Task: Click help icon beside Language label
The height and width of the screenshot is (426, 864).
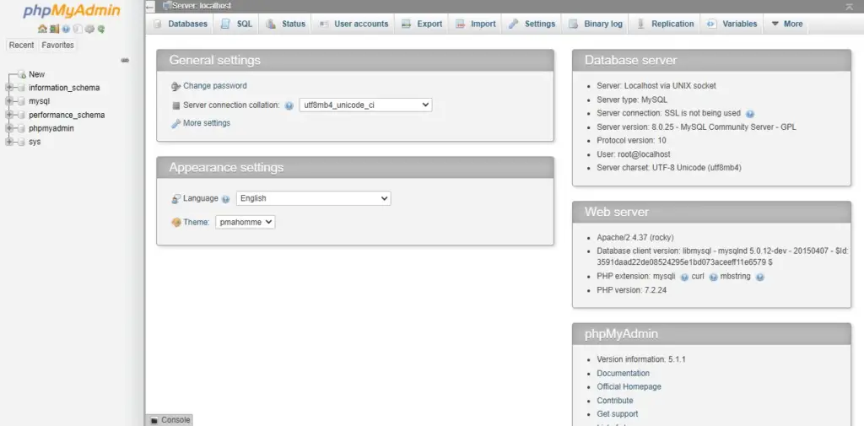Action: 225,199
